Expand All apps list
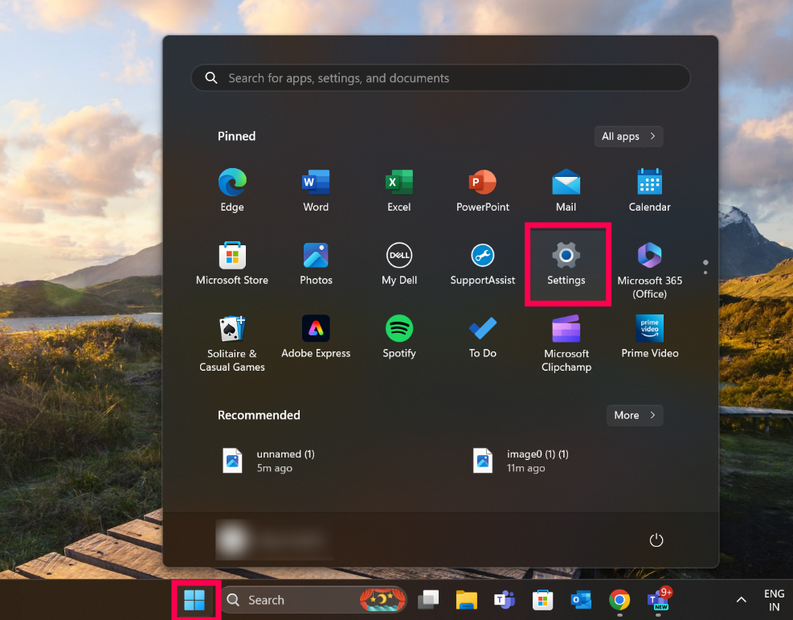Viewport: 793px width, 620px height. point(628,136)
